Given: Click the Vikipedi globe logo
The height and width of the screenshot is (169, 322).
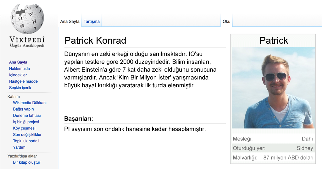Looking at the screenshot, I should point(27,19).
